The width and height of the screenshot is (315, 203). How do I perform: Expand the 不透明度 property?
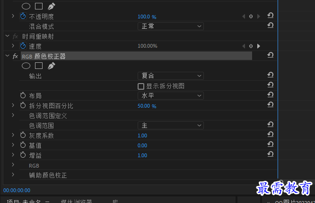point(13,16)
